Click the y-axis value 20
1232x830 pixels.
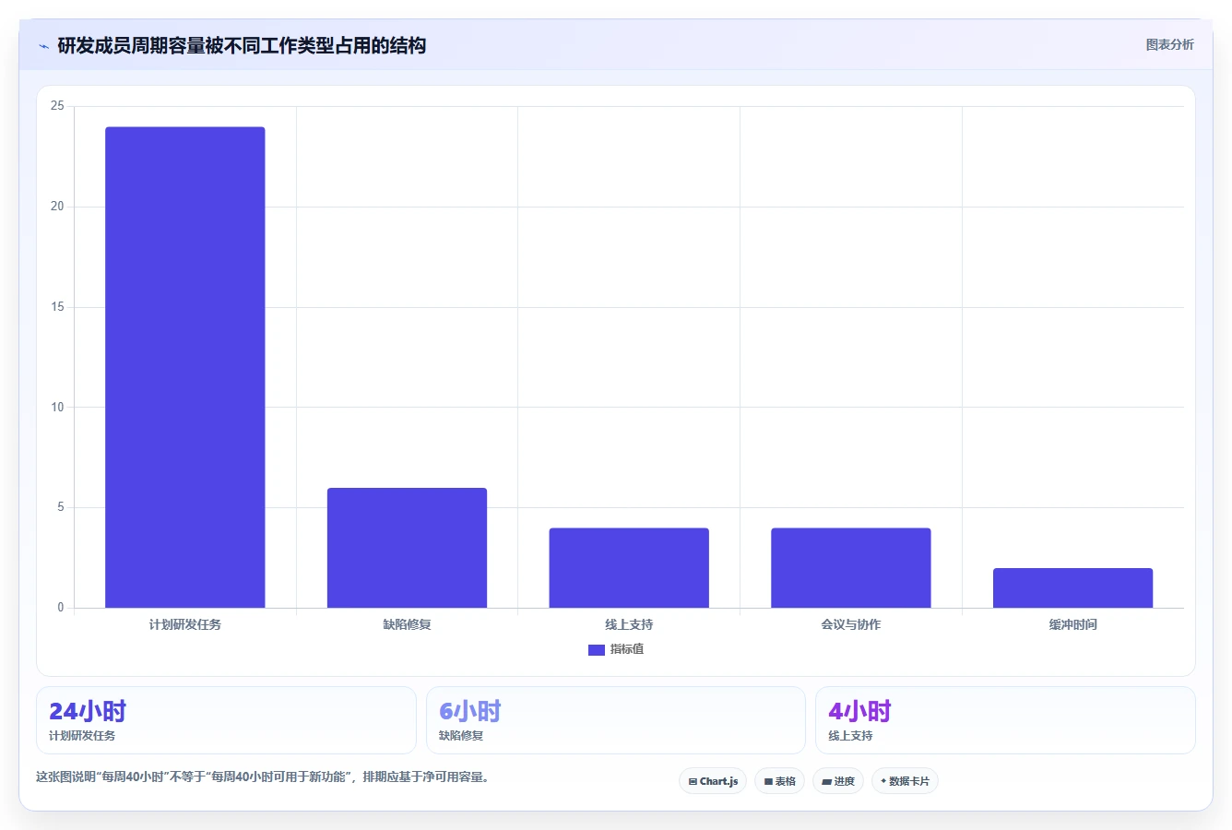tap(57, 207)
